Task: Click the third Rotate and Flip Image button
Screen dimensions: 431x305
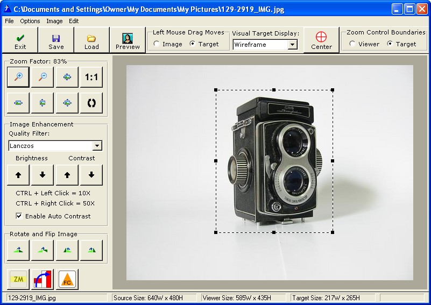Action: pyautogui.click(x=67, y=250)
